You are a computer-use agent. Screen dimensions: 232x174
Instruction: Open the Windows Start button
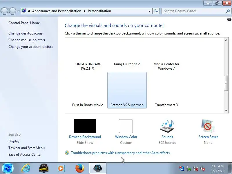(8, 168)
